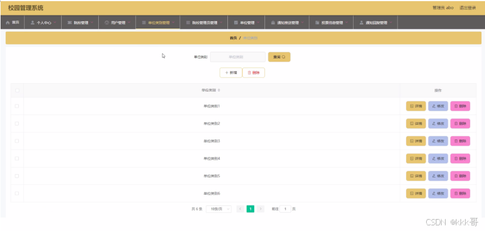This screenshot has height=231, width=485.
Task: Click 修改 for 单位类别5
Action: [438, 176]
